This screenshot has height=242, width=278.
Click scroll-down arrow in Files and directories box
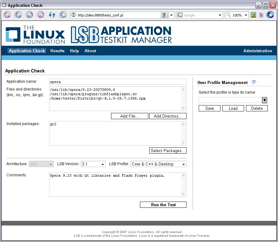(184, 108)
